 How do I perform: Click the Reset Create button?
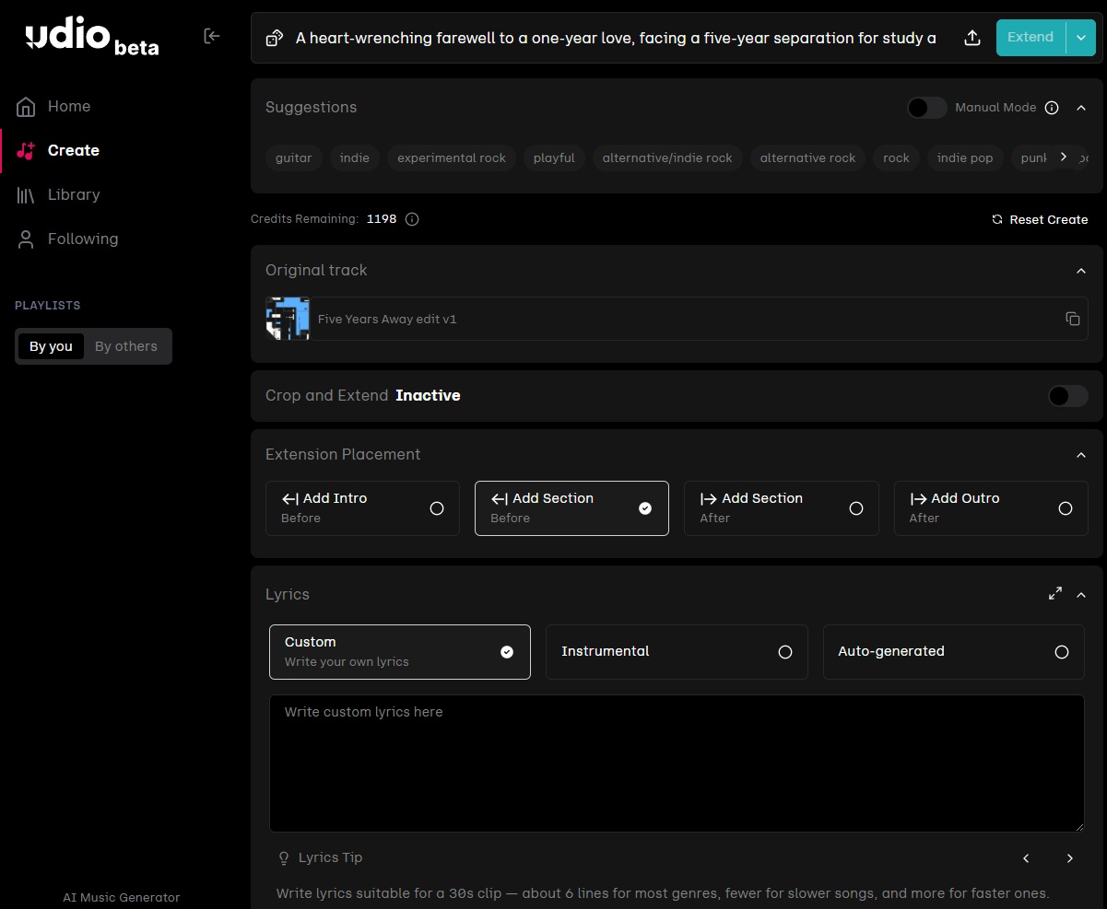click(x=1039, y=219)
